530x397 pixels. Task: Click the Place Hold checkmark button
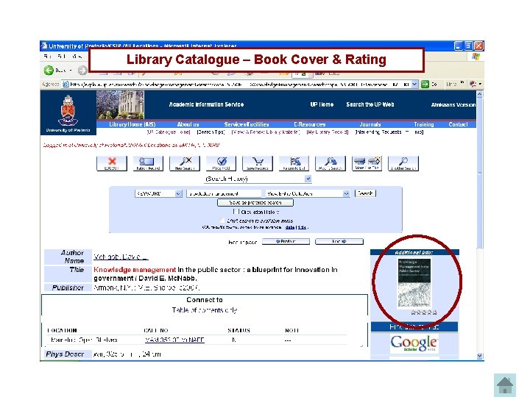(221, 163)
